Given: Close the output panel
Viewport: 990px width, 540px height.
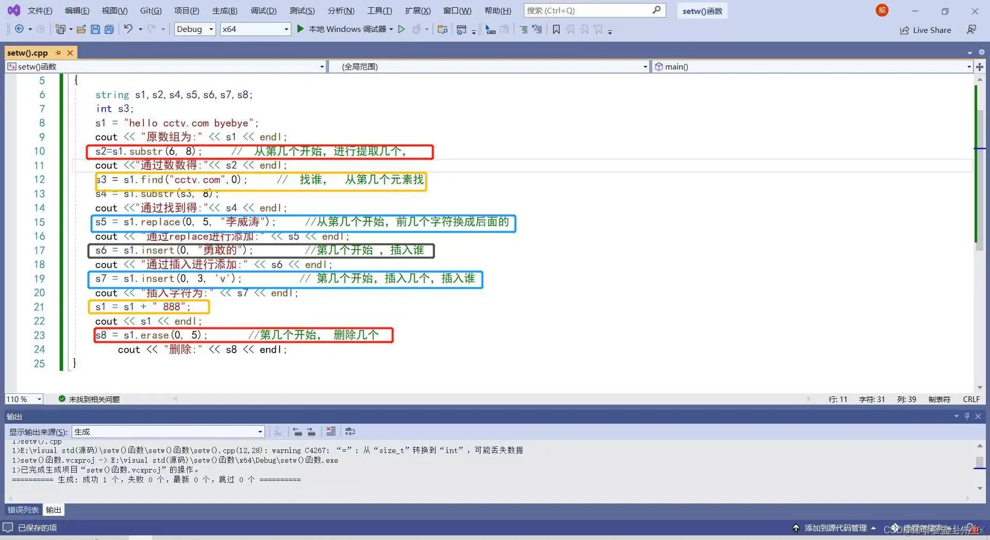Looking at the screenshot, I should (978, 416).
